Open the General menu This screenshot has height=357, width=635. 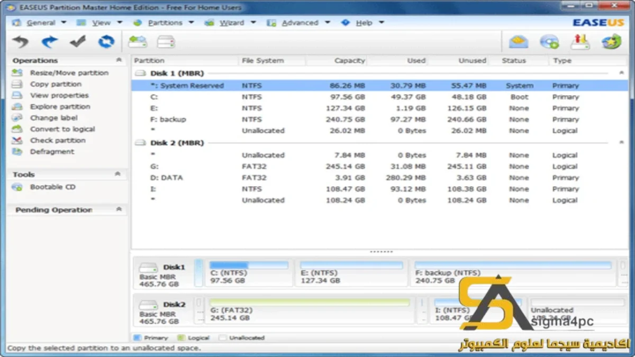(x=40, y=23)
